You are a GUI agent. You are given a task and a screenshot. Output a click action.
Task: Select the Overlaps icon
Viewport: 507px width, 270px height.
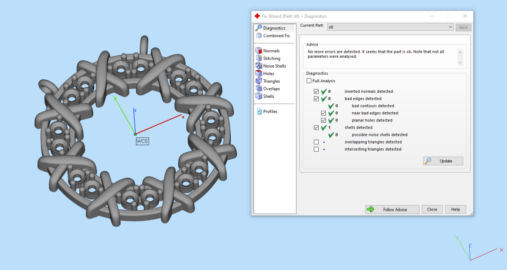259,89
